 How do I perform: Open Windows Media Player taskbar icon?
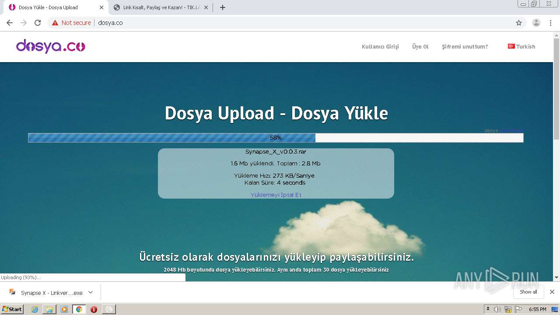pyautogui.click(x=64, y=309)
